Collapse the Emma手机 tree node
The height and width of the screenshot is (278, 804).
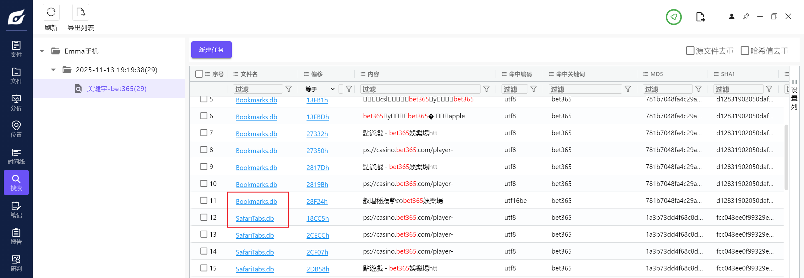(x=42, y=51)
